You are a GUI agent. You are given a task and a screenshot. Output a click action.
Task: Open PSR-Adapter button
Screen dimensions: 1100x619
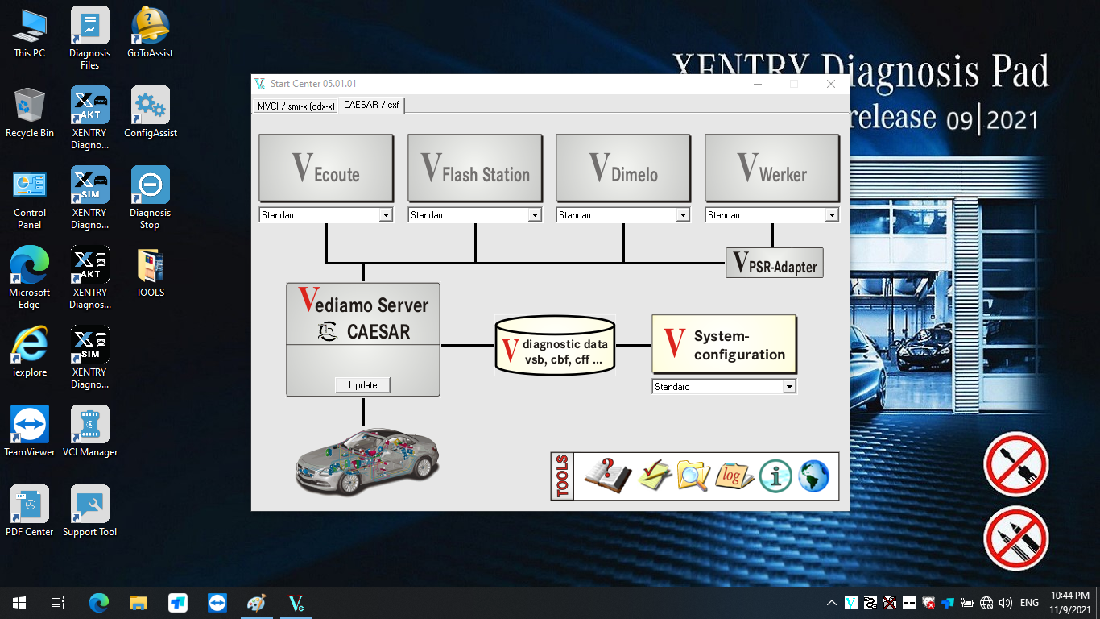click(x=775, y=263)
